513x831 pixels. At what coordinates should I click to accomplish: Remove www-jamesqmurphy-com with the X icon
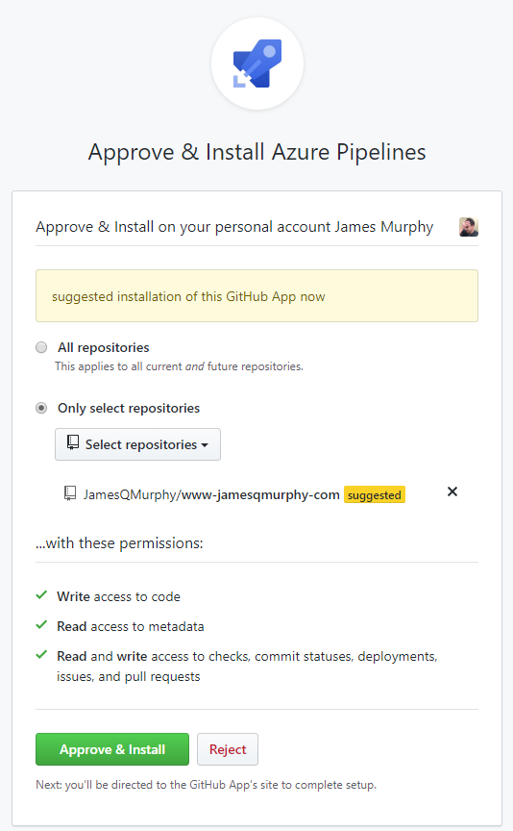pyautogui.click(x=452, y=491)
